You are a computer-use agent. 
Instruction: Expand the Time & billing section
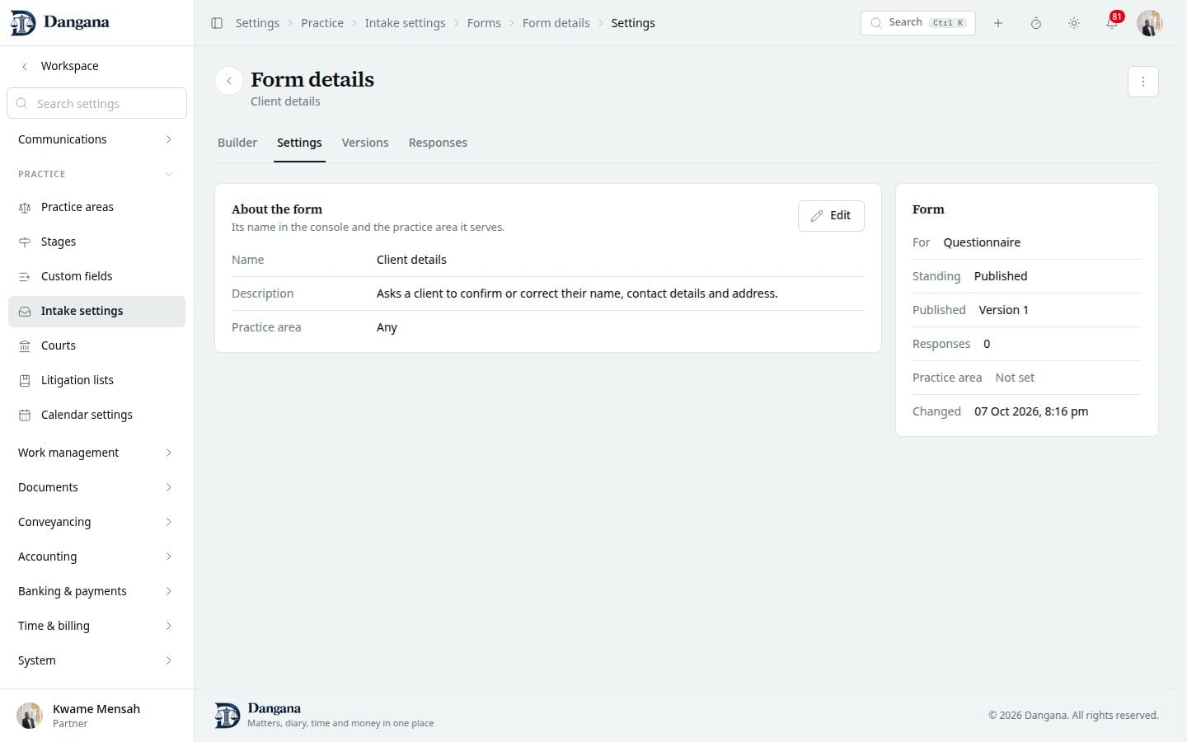pos(96,626)
